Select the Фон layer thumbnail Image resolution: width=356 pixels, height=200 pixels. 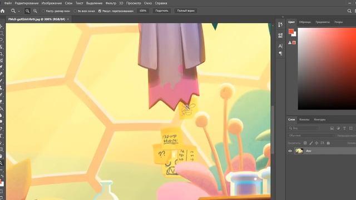[x=299, y=151]
